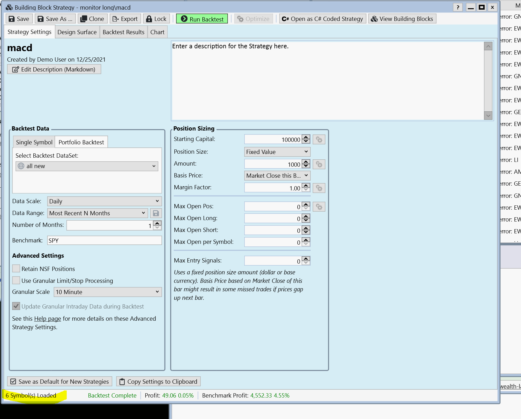Open gear settings beside Starting Capital

(x=319, y=140)
